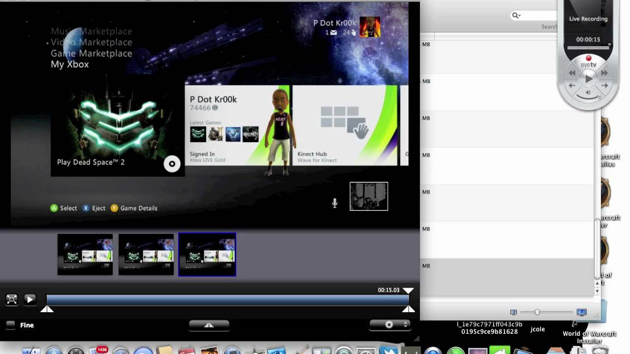Open the Kinect Hub tile

coord(345,125)
